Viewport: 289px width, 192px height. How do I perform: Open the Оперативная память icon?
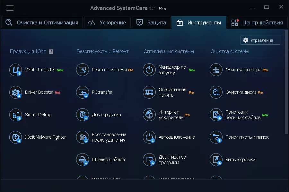[x=149, y=92]
